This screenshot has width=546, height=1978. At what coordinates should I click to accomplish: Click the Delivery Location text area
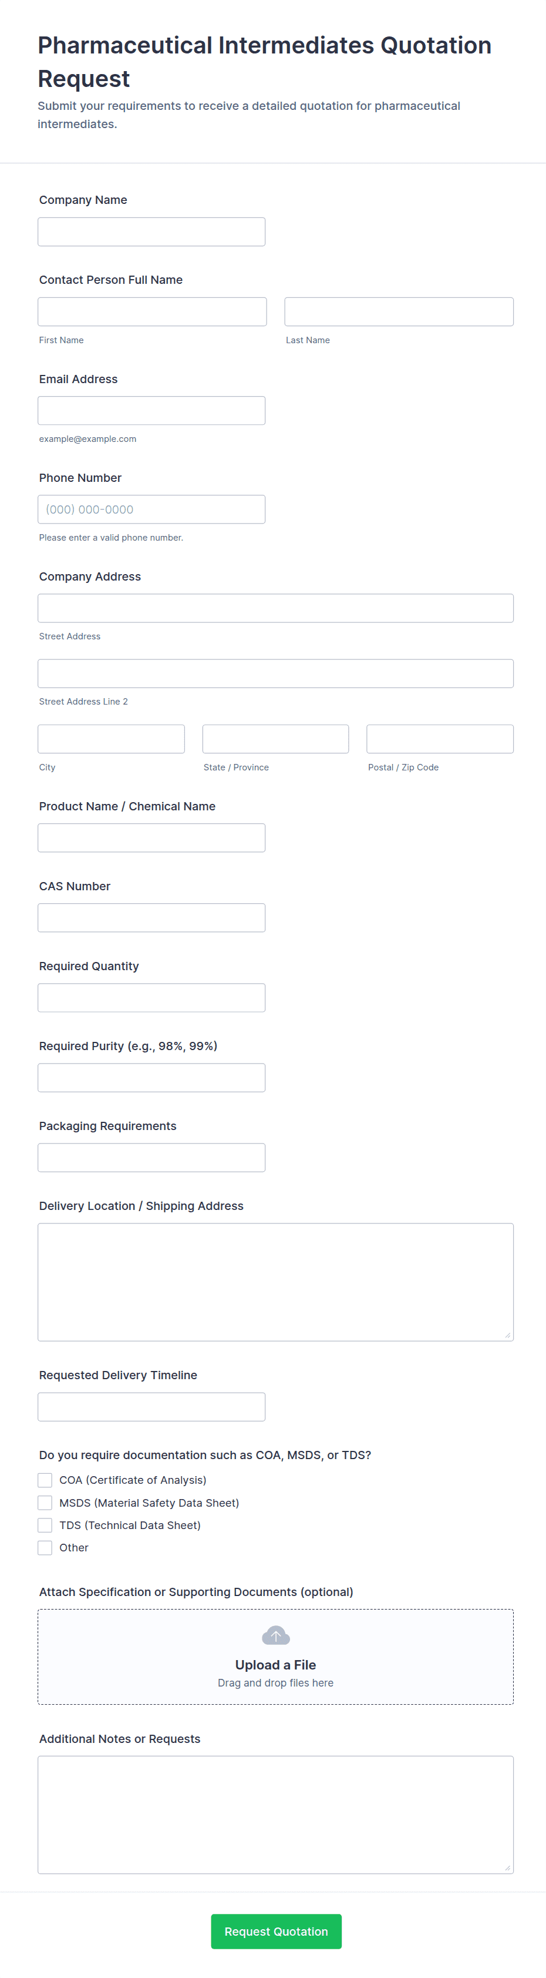pos(275,1282)
